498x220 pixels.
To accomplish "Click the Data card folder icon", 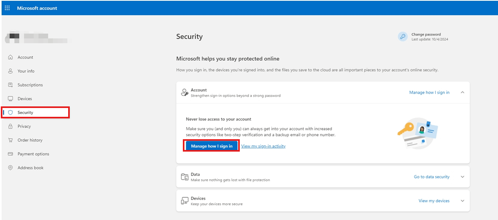I will [184, 177].
